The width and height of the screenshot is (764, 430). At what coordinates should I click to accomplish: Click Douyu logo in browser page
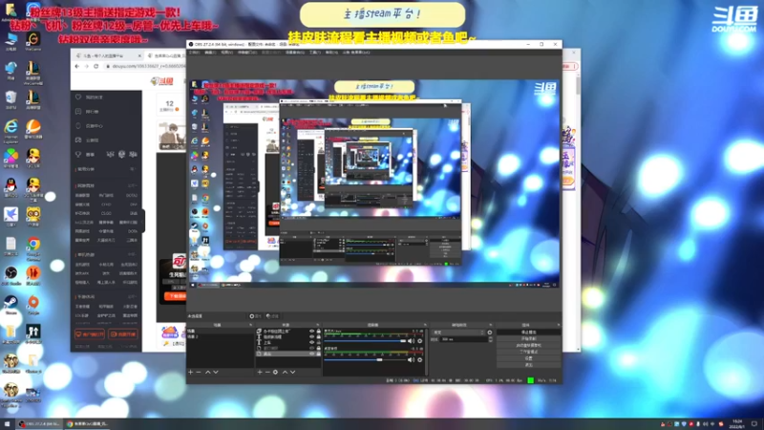coord(162,81)
